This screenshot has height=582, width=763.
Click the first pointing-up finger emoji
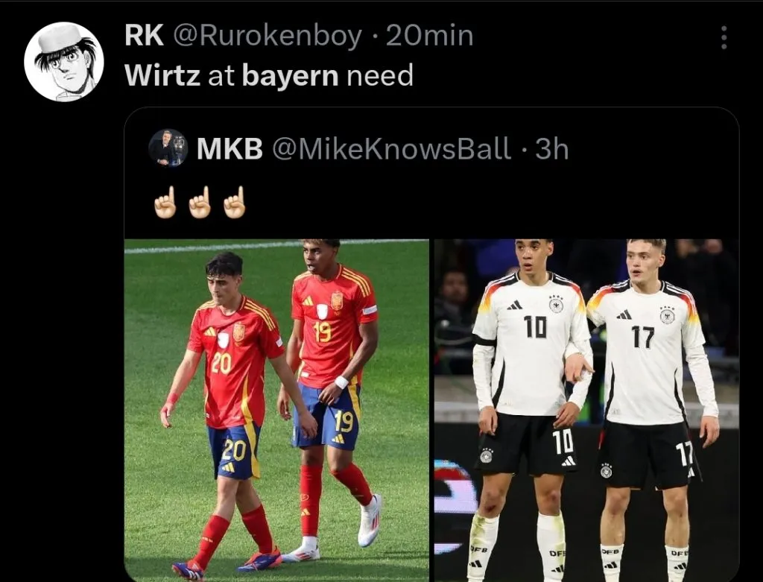point(165,203)
